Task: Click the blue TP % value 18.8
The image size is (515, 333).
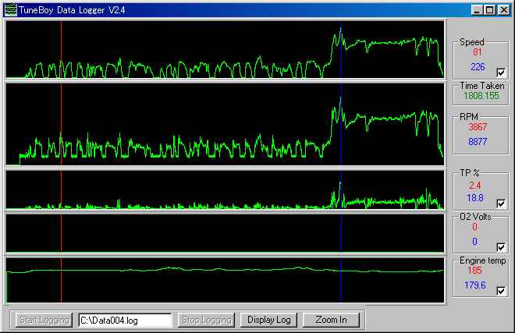Action: (x=475, y=198)
